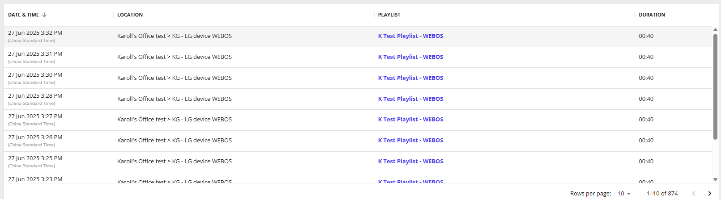Open the K Test Playlist link for 3:31 PM
The width and height of the screenshot is (721, 199).
(410, 57)
